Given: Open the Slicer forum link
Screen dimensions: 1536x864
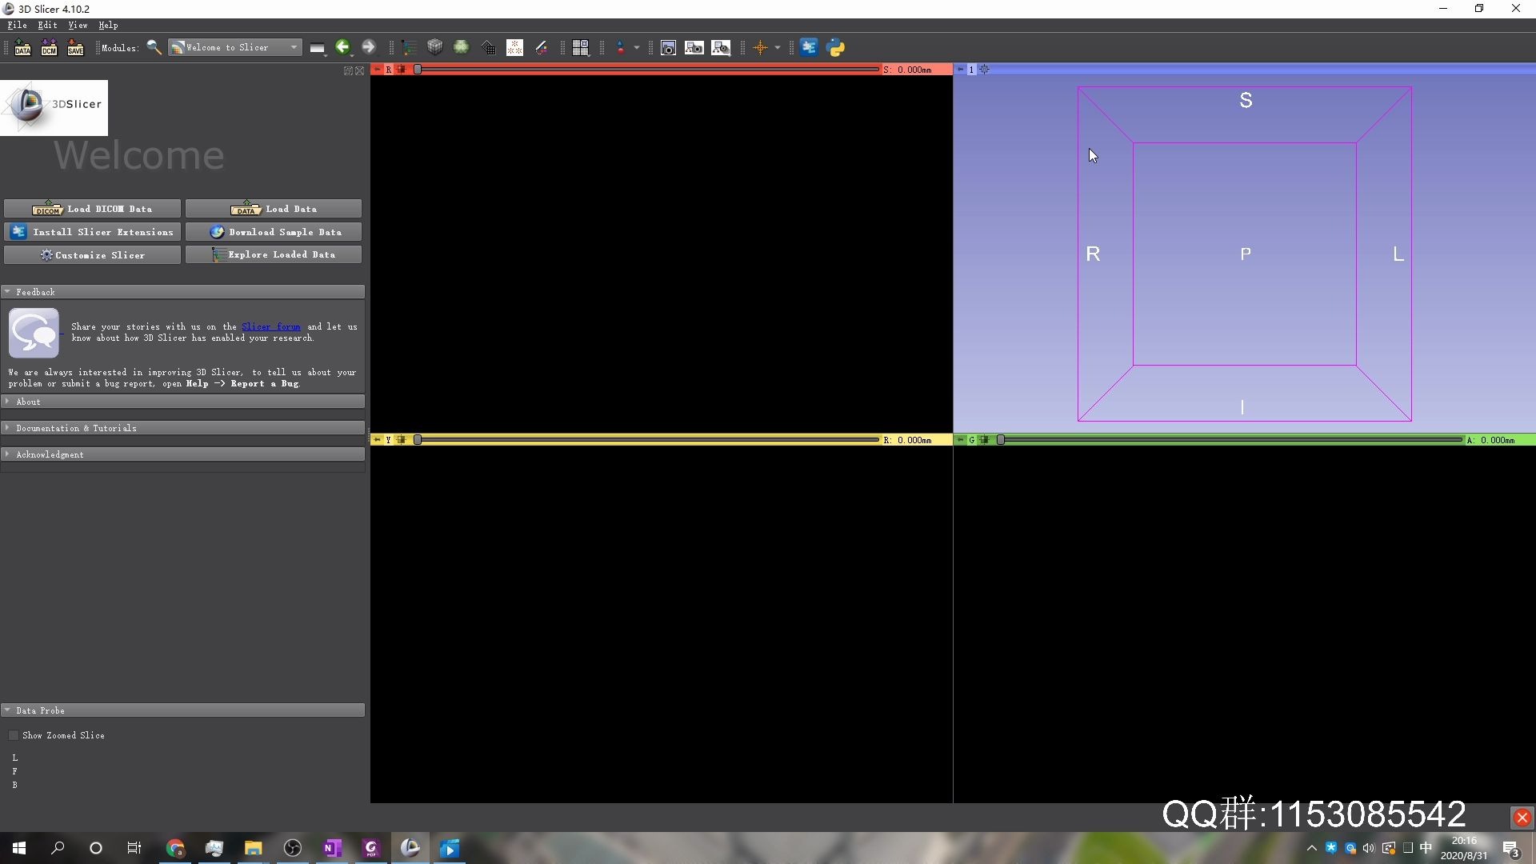Looking at the screenshot, I should tap(270, 326).
